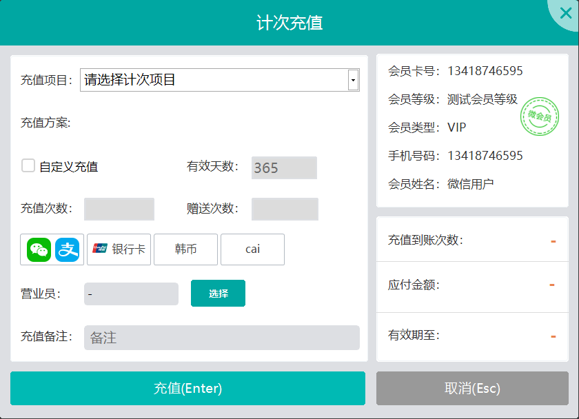Click the 赠送次数 input box
Screen dimensions: 579x419
pyautogui.click(x=285, y=209)
